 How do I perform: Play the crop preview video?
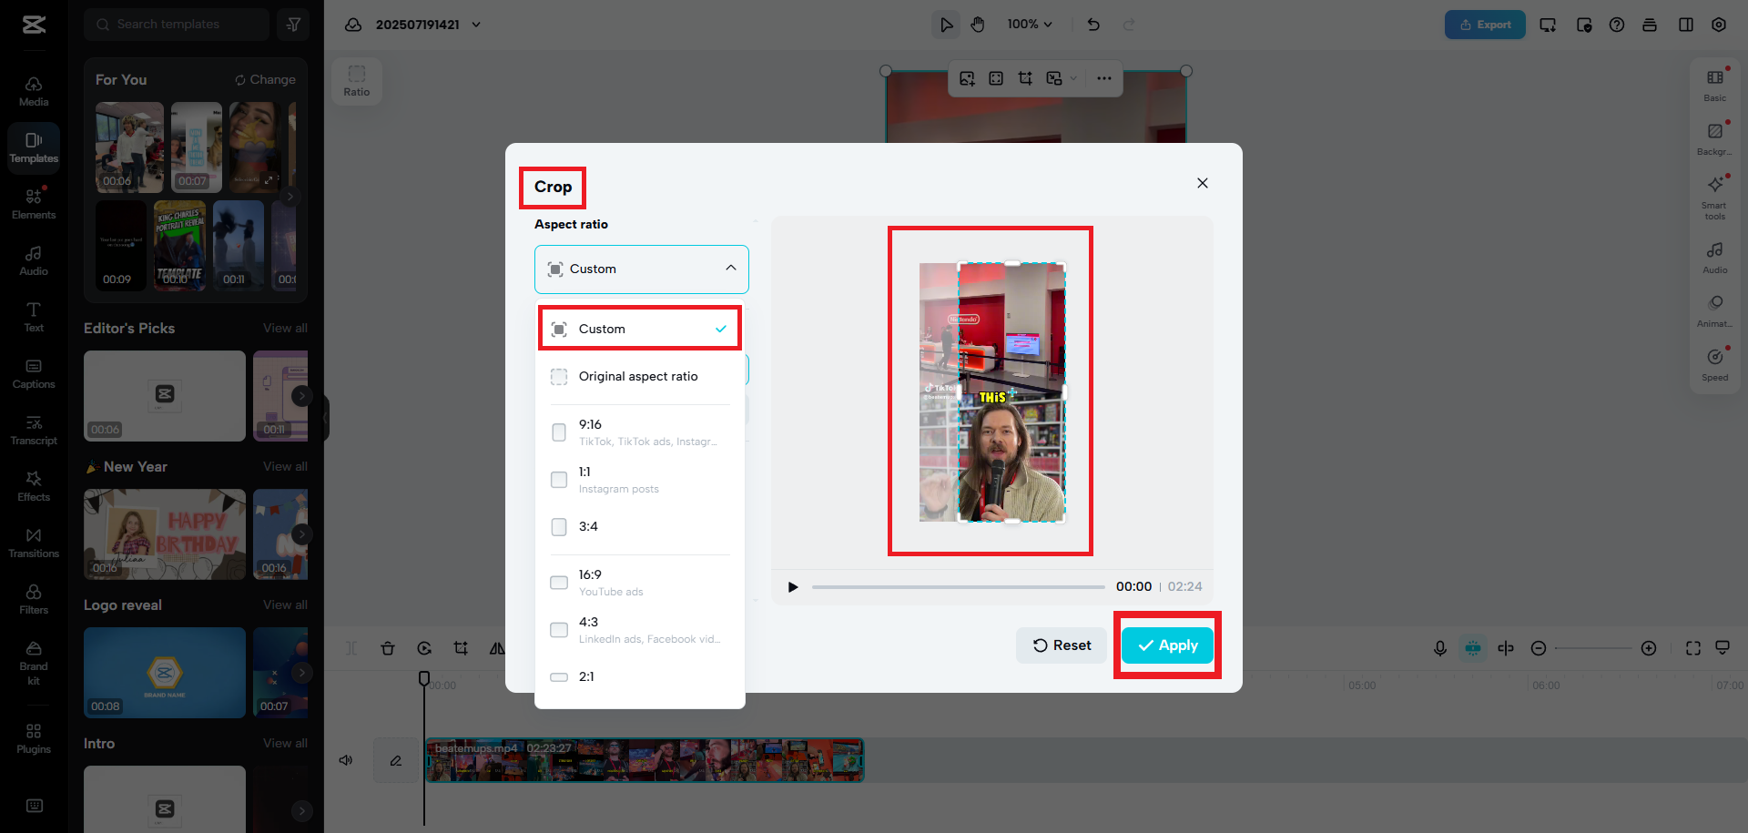click(792, 587)
